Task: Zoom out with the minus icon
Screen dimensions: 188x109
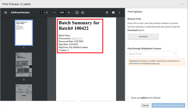Action: [55, 13]
